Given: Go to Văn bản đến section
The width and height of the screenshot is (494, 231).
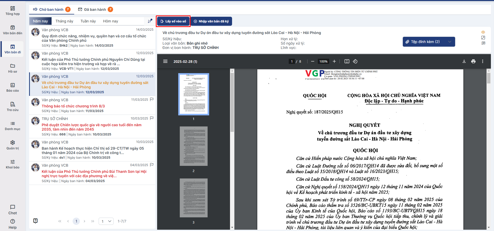Looking at the screenshot, I should point(13,30).
